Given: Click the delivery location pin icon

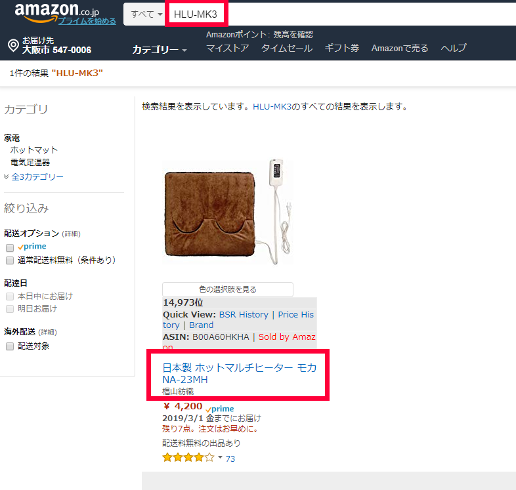Looking at the screenshot, I should click(13, 45).
